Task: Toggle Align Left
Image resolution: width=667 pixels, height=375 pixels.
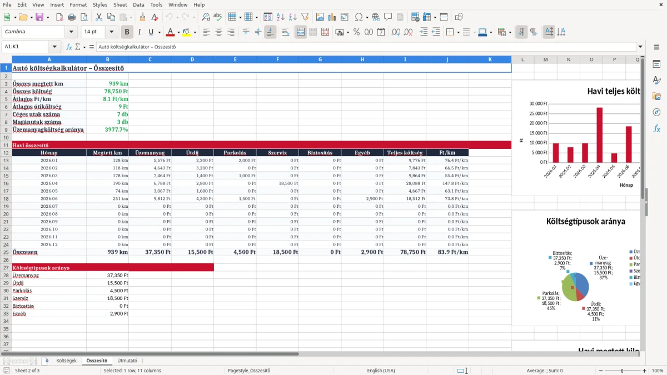Action: click(207, 32)
